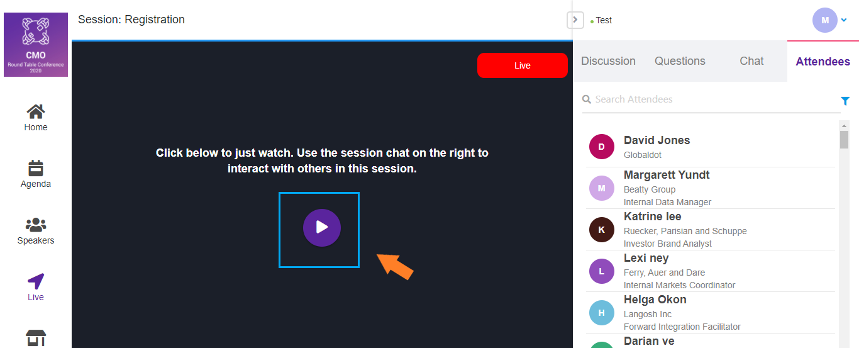Click the CMO Round Table Conference logo

click(x=36, y=45)
